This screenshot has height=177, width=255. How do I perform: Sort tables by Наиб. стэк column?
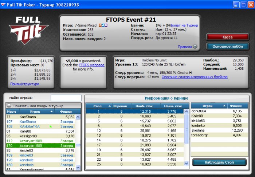coord(146,106)
